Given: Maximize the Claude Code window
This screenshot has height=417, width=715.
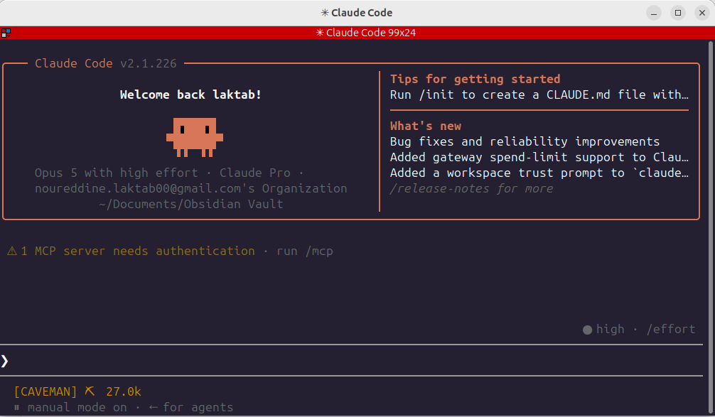Looking at the screenshot, I should [x=678, y=13].
